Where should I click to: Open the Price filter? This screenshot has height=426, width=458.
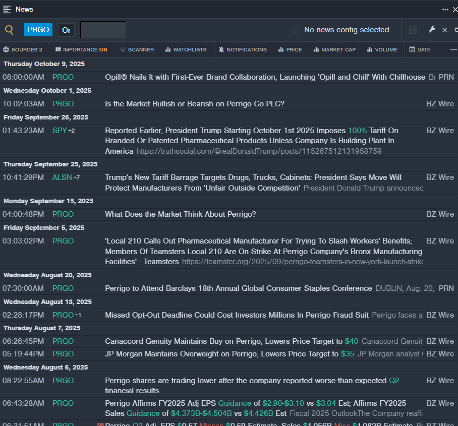[290, 49]
